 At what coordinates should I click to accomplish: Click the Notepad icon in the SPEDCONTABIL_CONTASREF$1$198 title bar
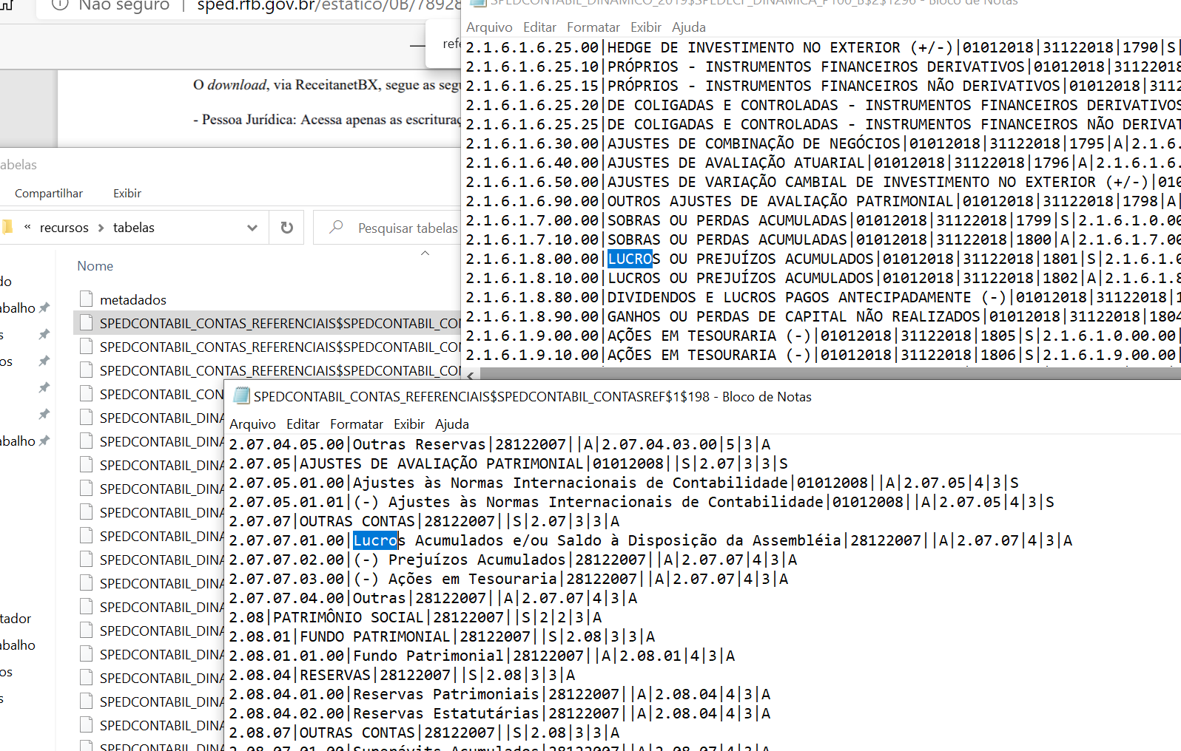(x=241, y=396)
